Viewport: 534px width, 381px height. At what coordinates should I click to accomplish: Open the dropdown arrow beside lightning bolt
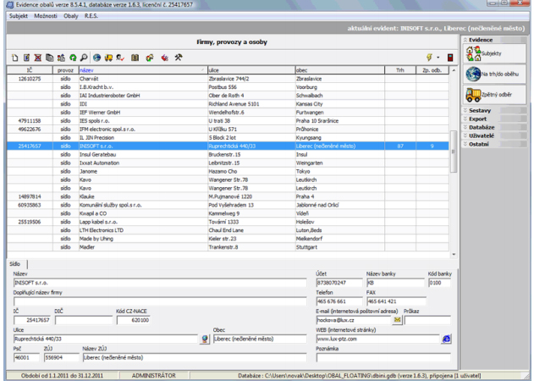click(x=438, y=58)
